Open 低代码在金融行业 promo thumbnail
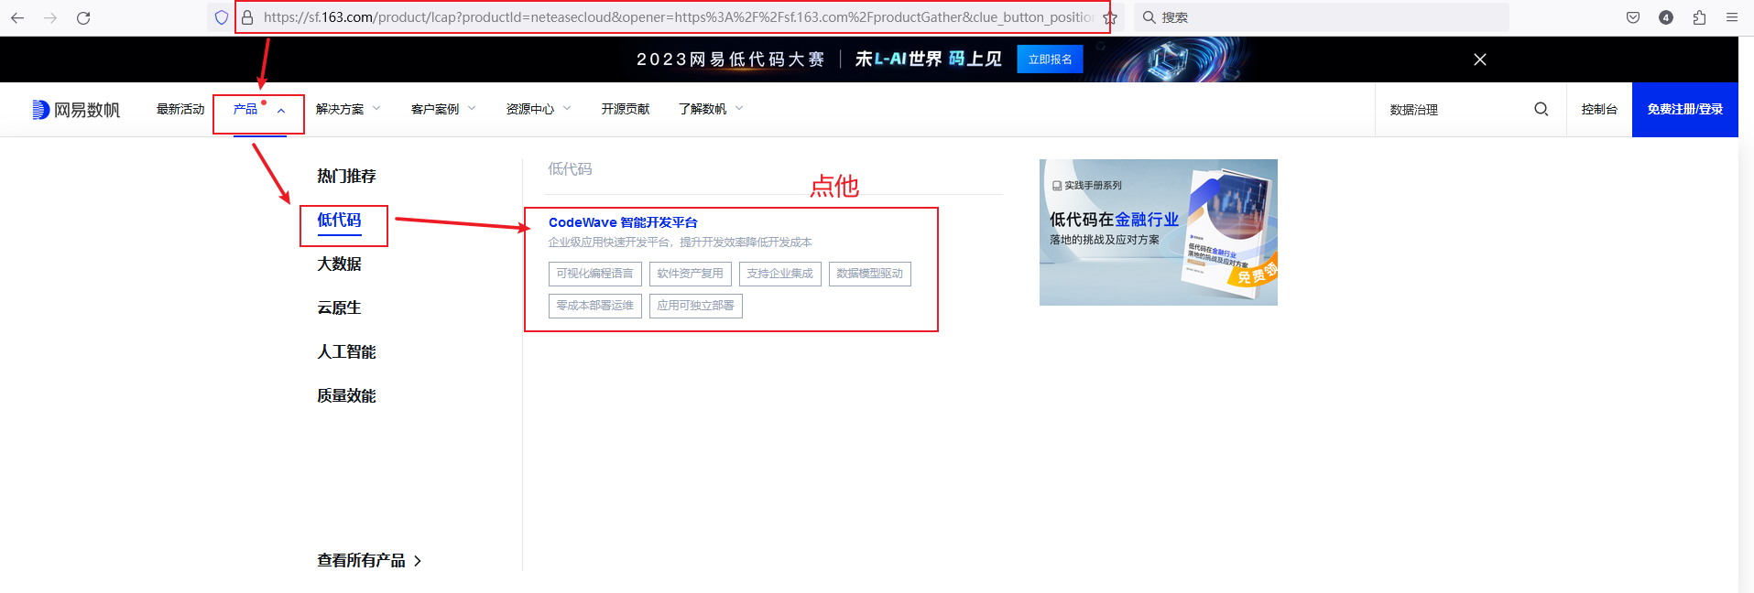Image resolution: width=1754 pixels, height=593 pixels. 1158,232
